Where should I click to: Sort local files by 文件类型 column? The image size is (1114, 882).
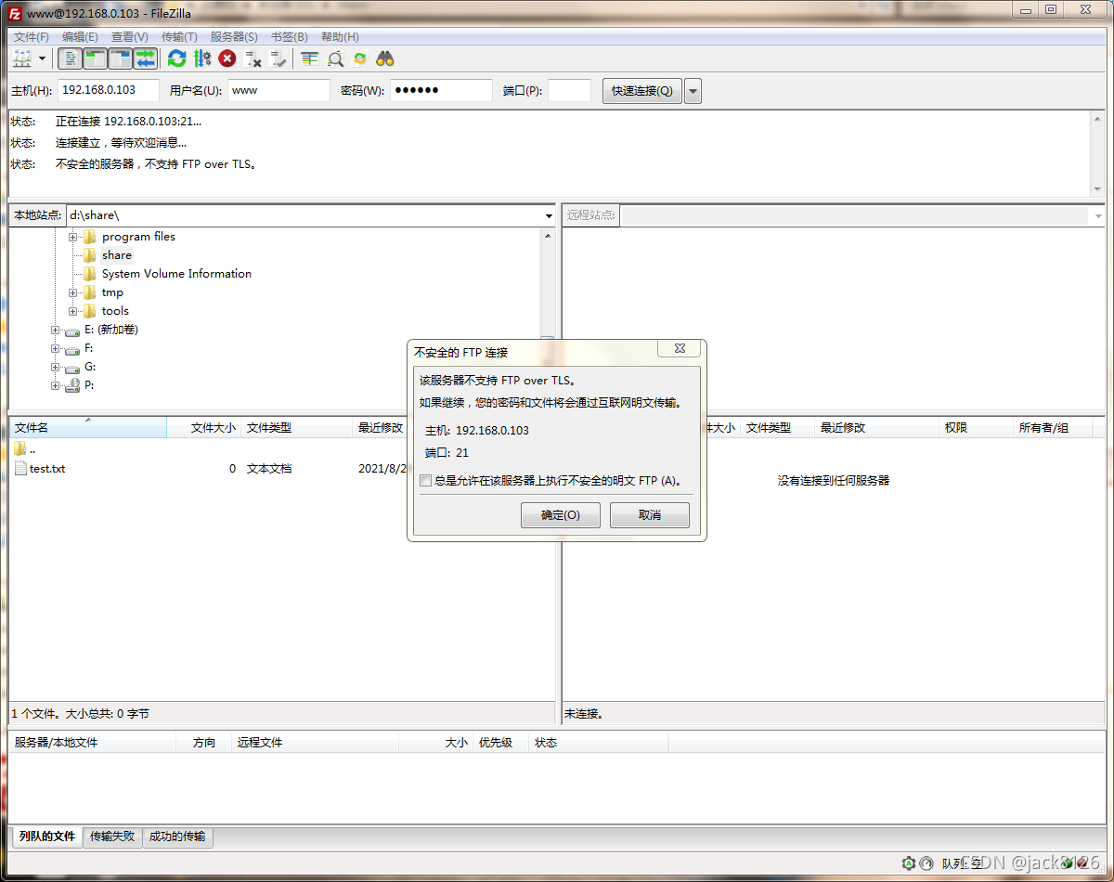pyautogui.click(x=297, y=428)
